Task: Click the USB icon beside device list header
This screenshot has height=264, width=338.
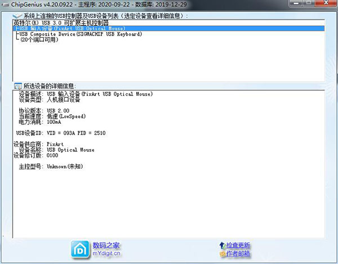Action: point(17,16)
